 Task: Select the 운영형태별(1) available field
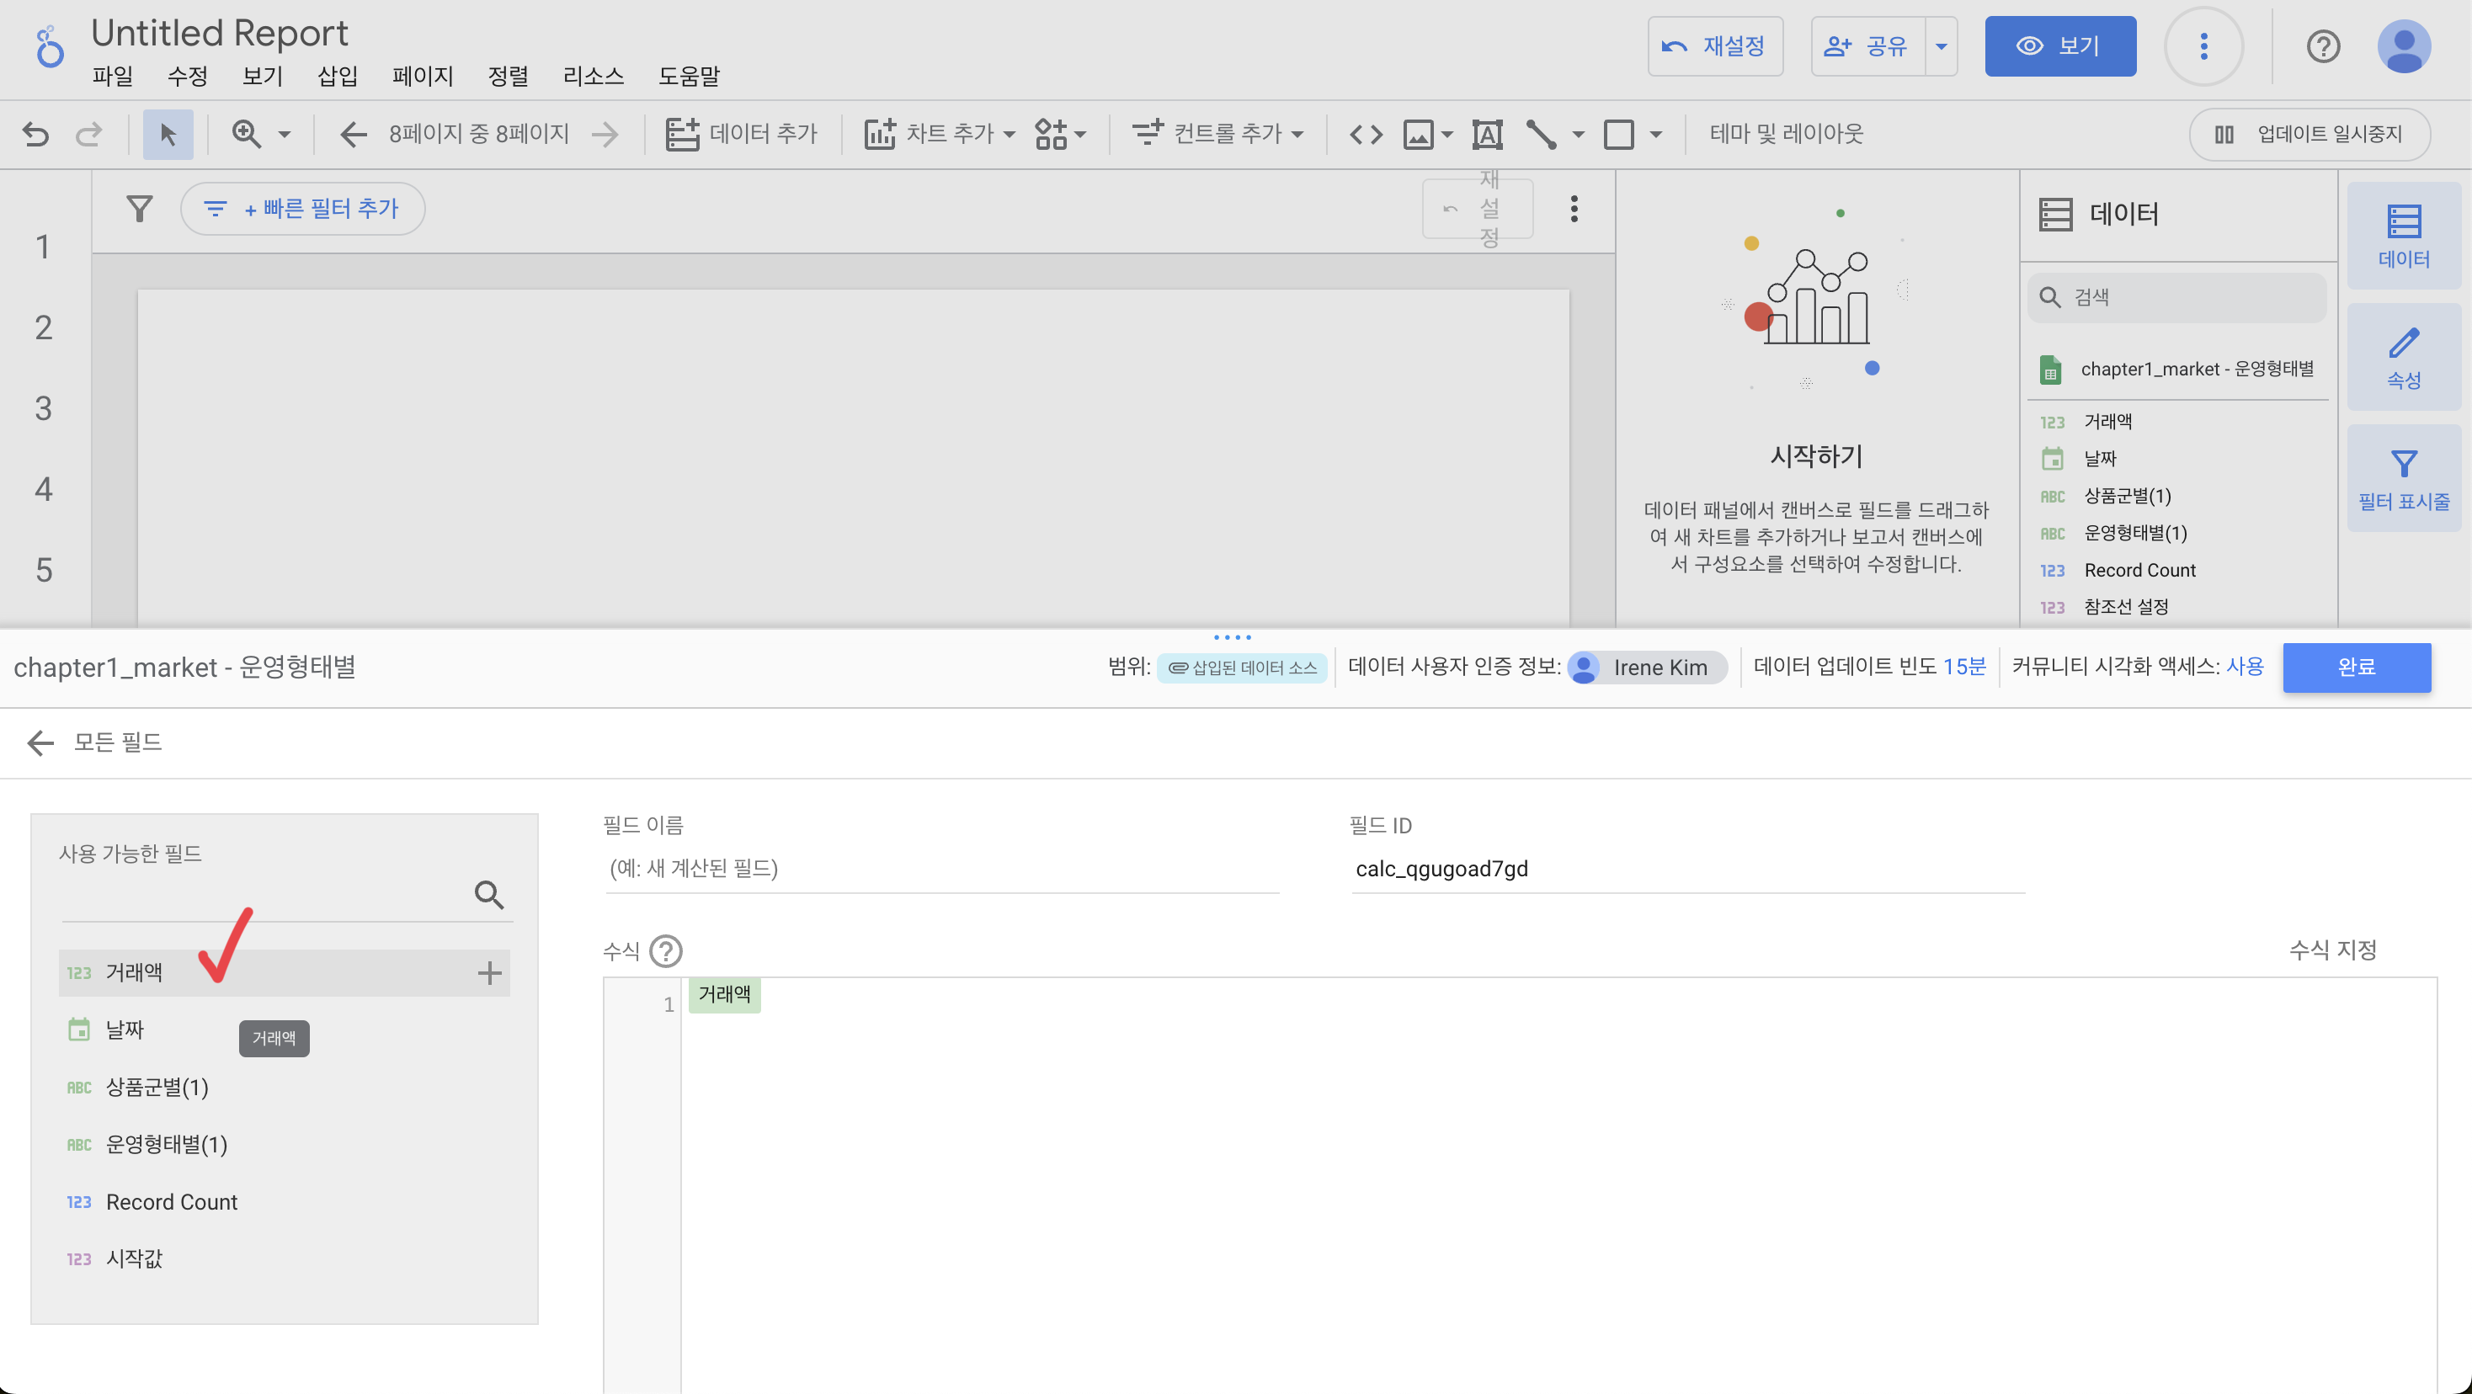[166, 1145]
